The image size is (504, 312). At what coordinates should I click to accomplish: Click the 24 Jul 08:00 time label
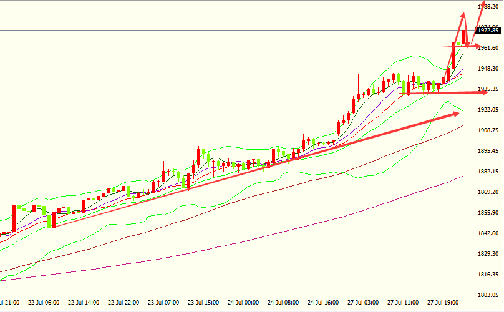tap(283, 303)
